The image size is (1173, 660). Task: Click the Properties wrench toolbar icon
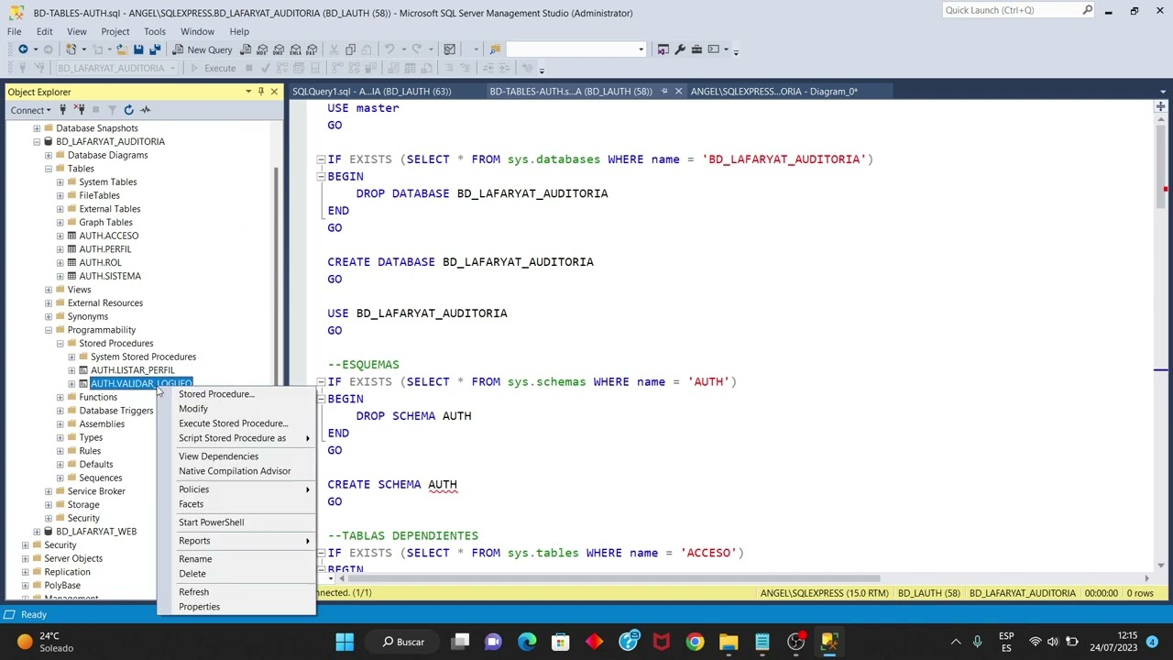[x=680, y=49]
